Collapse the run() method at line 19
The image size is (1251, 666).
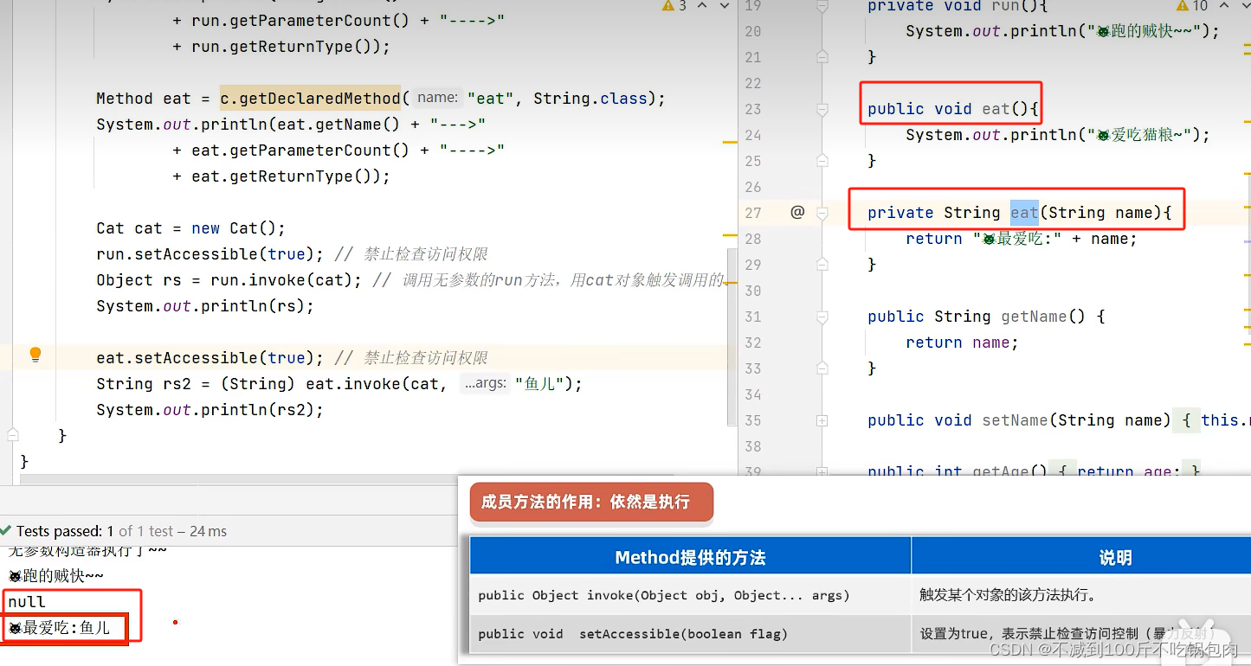tap(822, 6)
